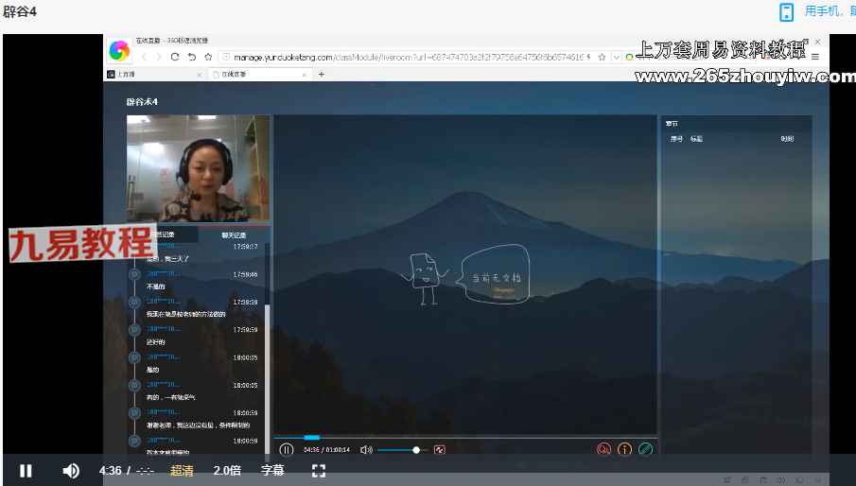The width and height of the screenshot is (856, 486).
Task: Click the document placeholder speech bubble
Action: (495, 274)
